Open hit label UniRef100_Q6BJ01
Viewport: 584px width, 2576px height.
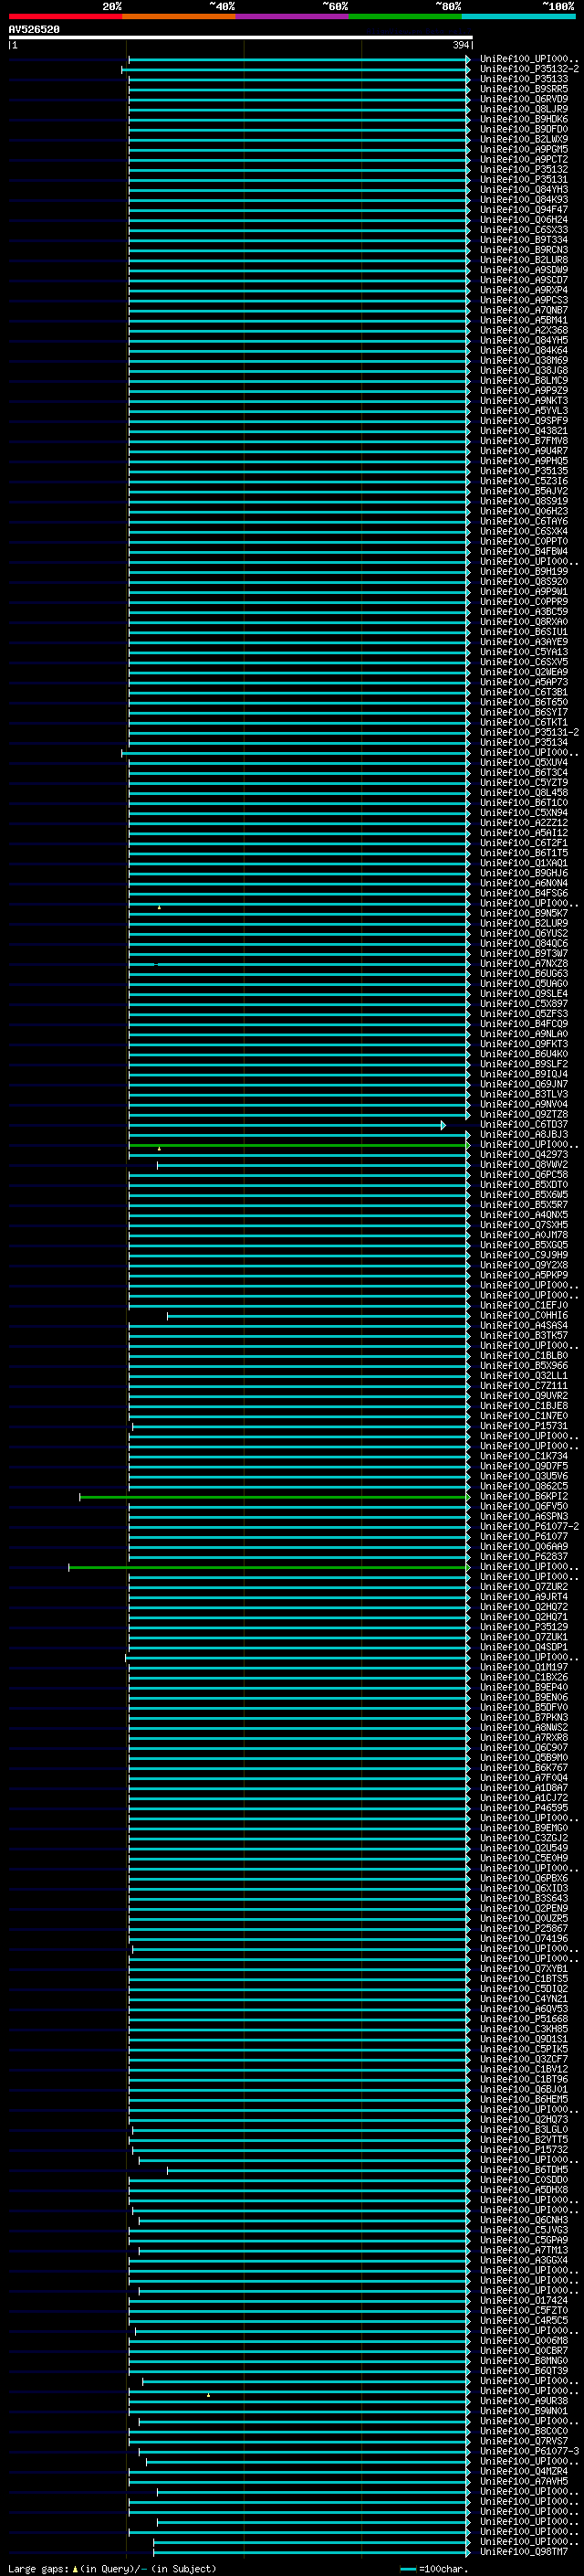(524, 2090)
